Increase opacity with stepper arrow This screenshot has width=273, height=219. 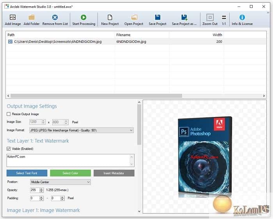click(x=41, y=189)
